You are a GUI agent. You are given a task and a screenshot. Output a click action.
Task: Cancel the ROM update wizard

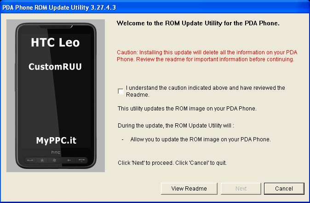(x=284, y=189)
